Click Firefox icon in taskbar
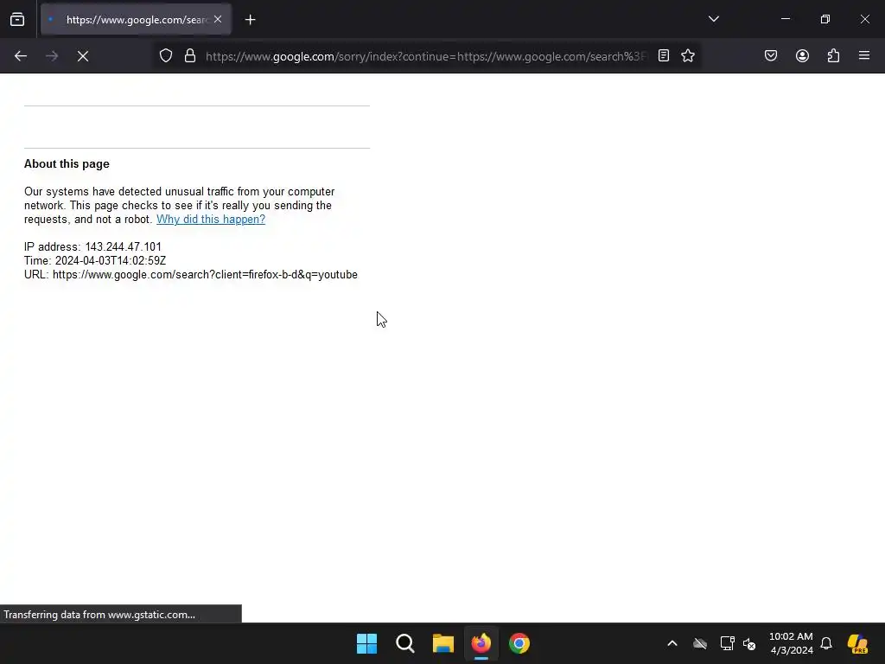This screenshot has width=885, height=664. (x=481, y=643)
